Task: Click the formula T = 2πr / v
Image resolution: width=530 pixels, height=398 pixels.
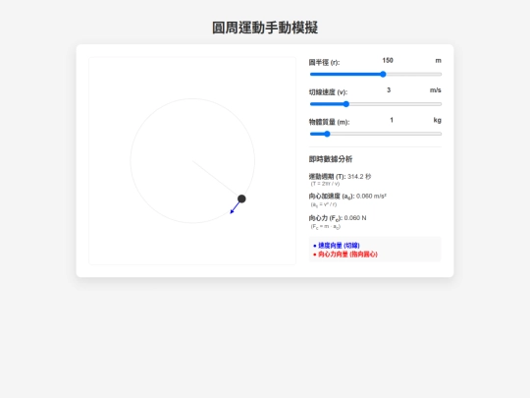Action: coord(325,184)
